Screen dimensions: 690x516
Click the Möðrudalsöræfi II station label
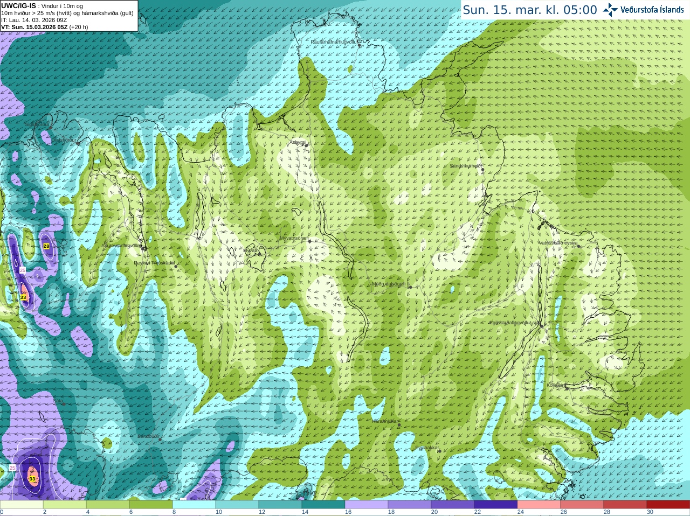pos(391,284)
